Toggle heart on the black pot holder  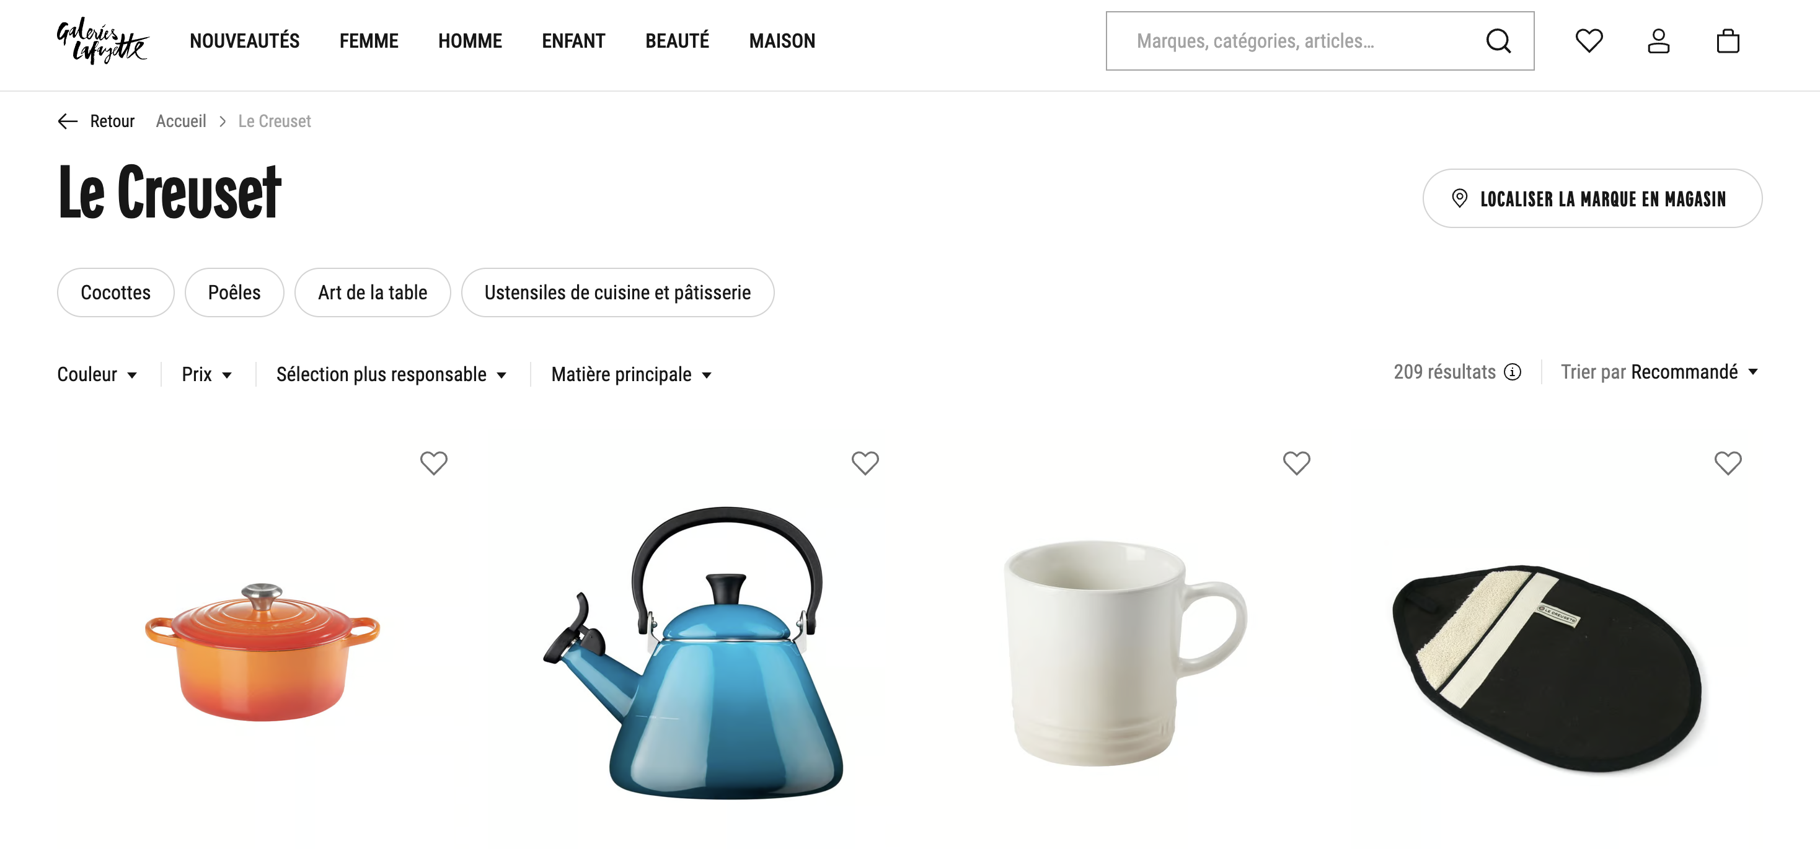pyautogui.click(x=1728, y=464)
